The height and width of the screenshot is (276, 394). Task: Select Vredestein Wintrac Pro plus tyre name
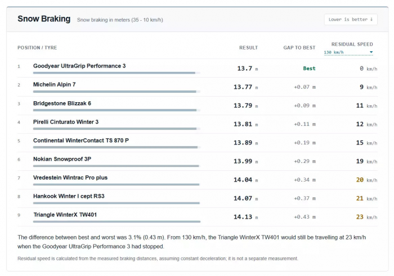point(70,178)
